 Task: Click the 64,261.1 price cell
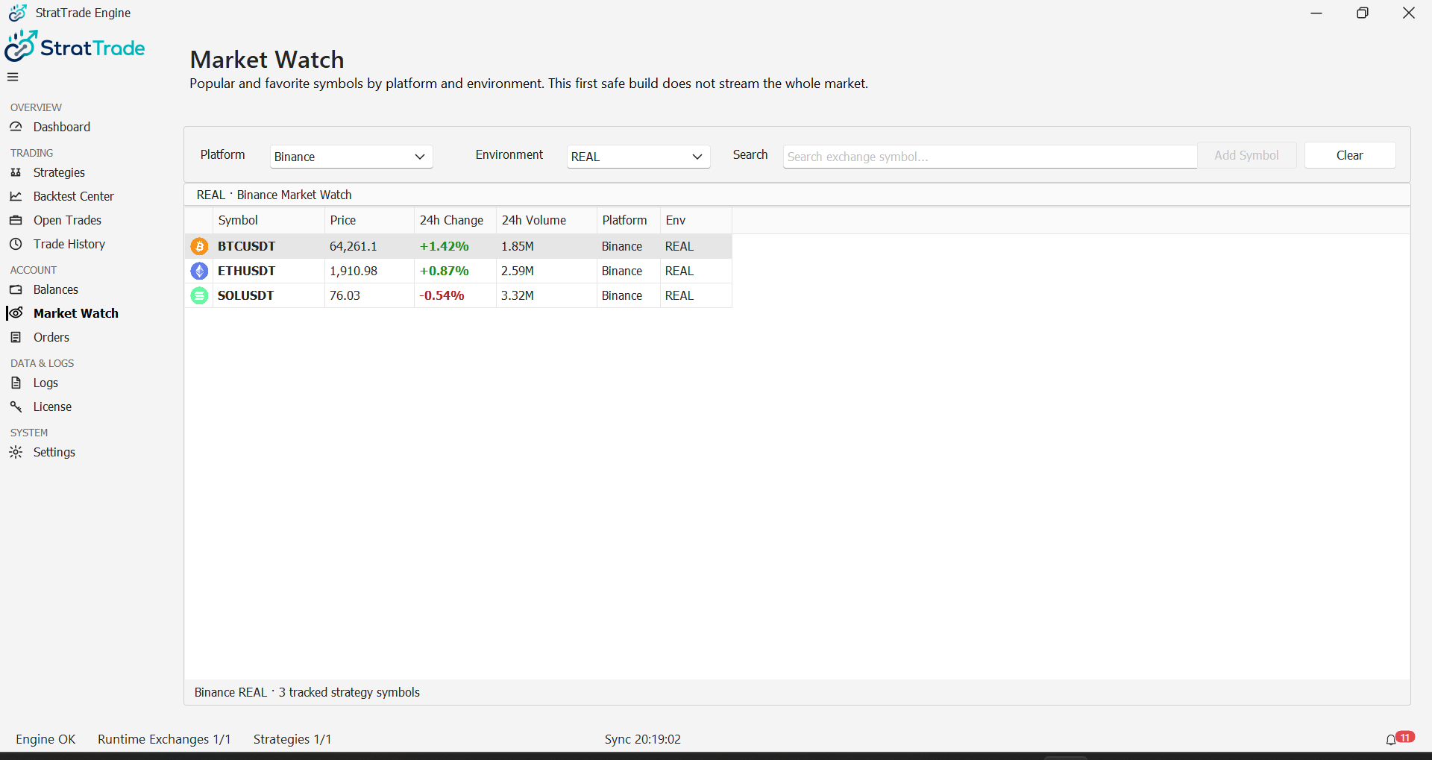point(369,246)
